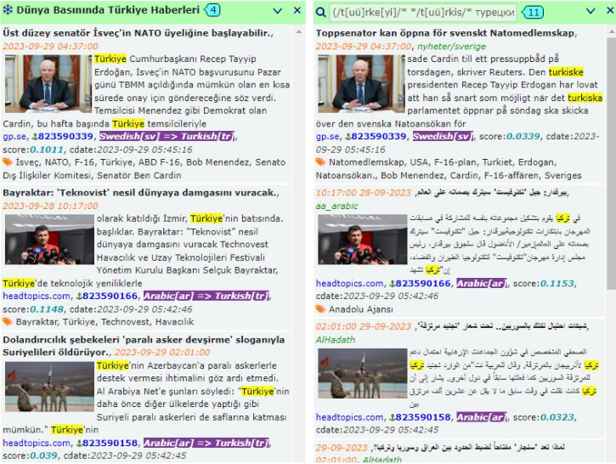Expand the left panel chevron menu
Viewport: 616px width, 464px height.
(x=278, y=11)
